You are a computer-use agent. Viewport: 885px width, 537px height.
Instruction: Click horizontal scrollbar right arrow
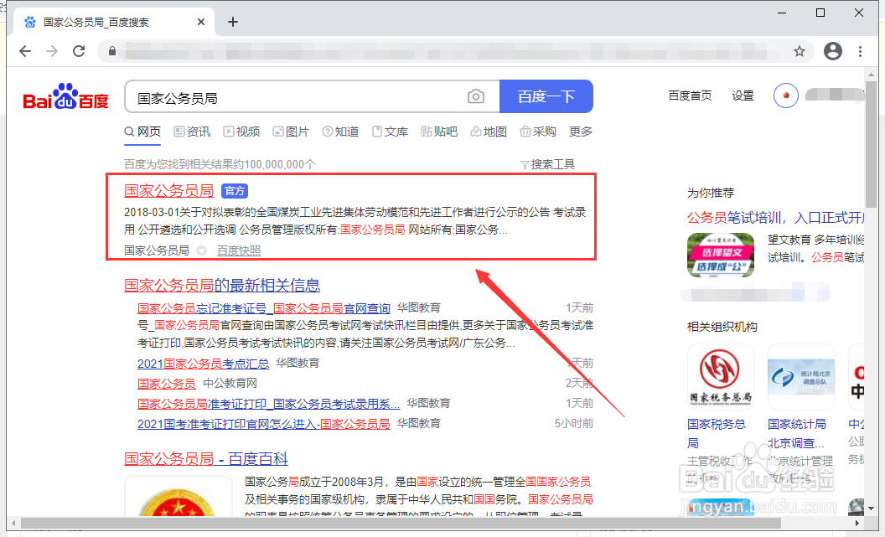pos(857,523)
